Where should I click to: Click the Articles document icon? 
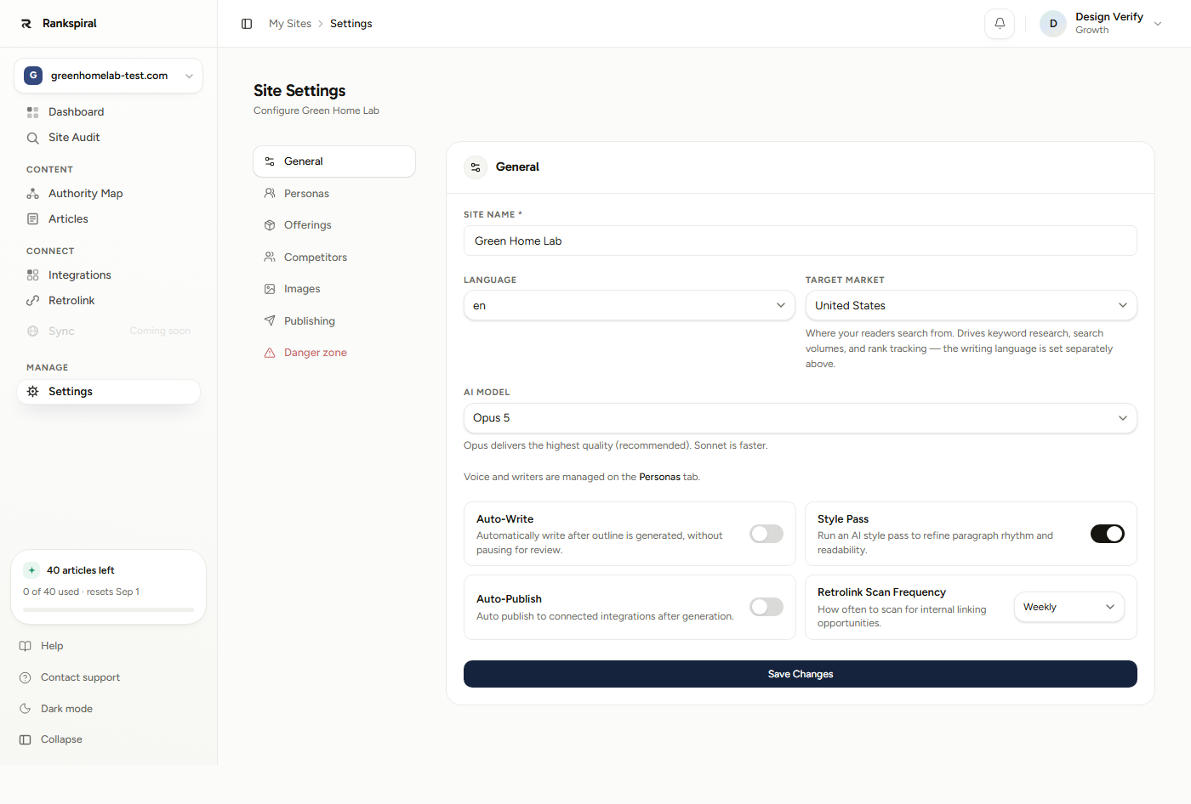[32, 219]
